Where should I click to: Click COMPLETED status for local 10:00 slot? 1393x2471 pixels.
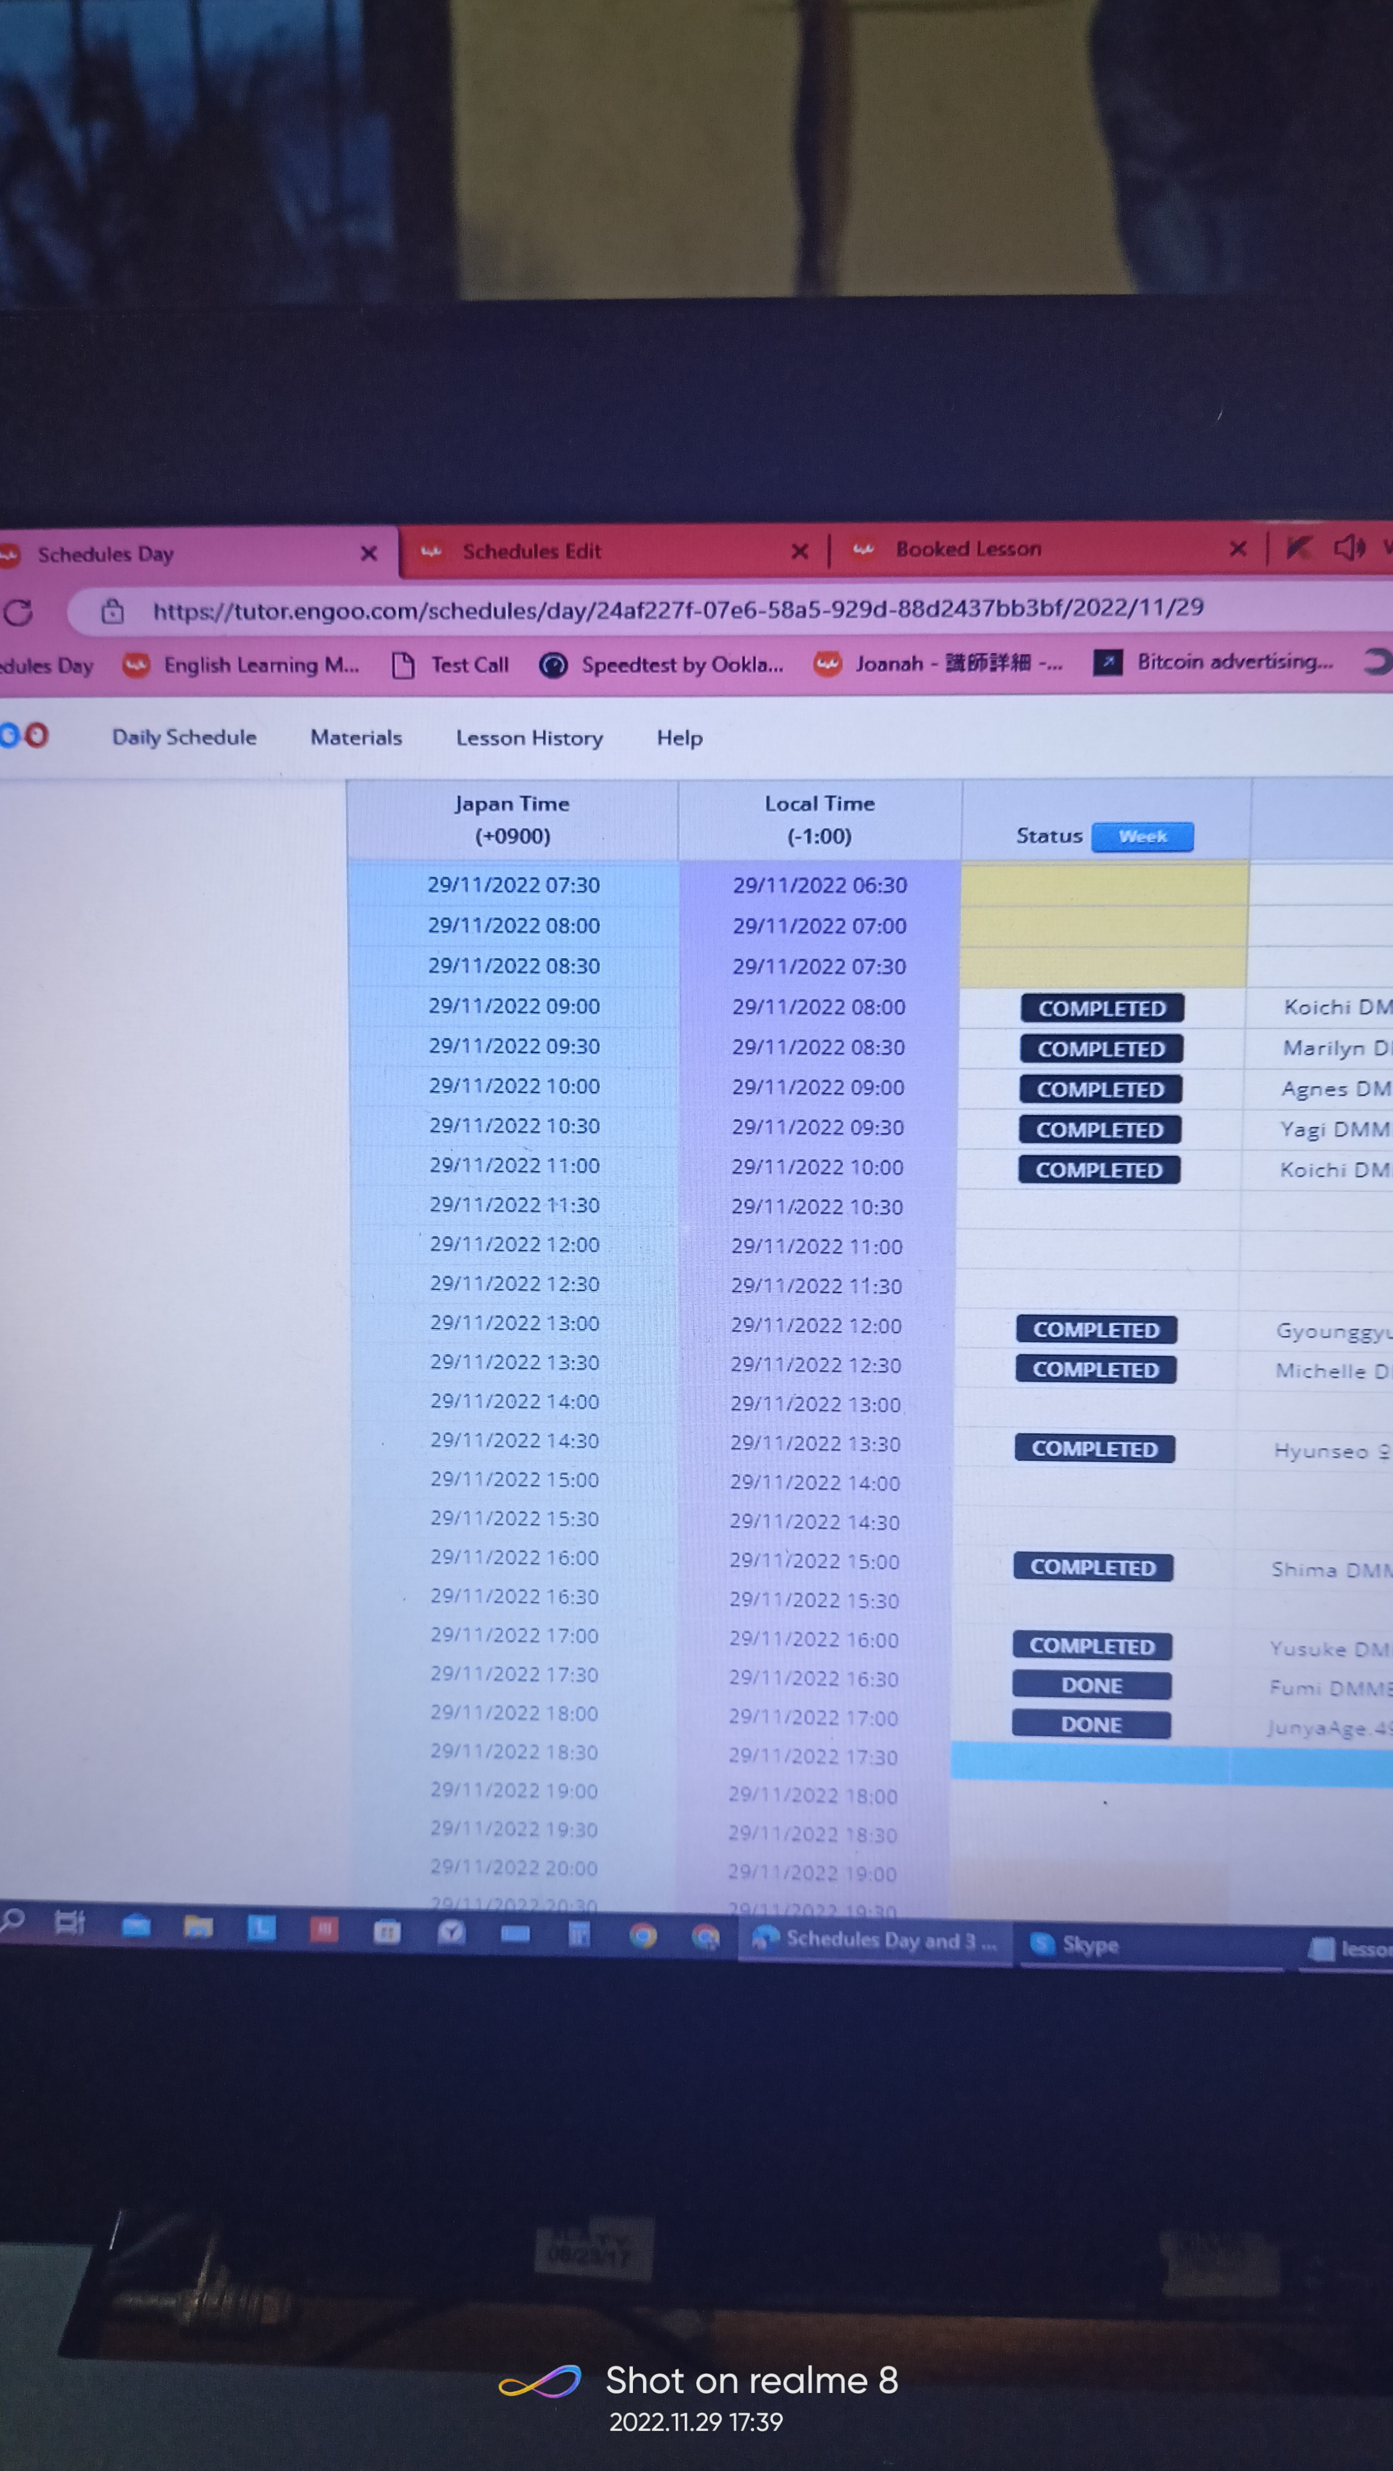pyautogui.click(x=1099, y=1169)
